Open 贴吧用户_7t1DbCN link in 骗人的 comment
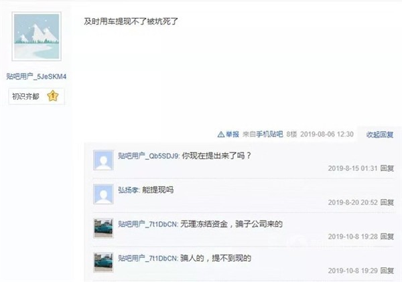The width and height of the screenshot is (402, 282). 147,258
